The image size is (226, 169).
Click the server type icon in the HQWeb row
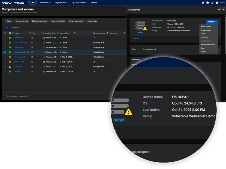(x=32, y=72)
